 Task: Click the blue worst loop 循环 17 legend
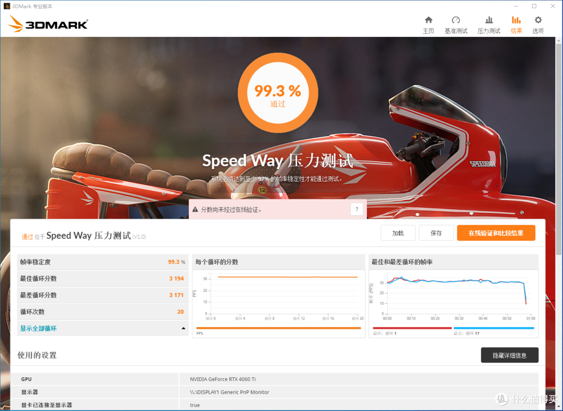coord(494,328)
